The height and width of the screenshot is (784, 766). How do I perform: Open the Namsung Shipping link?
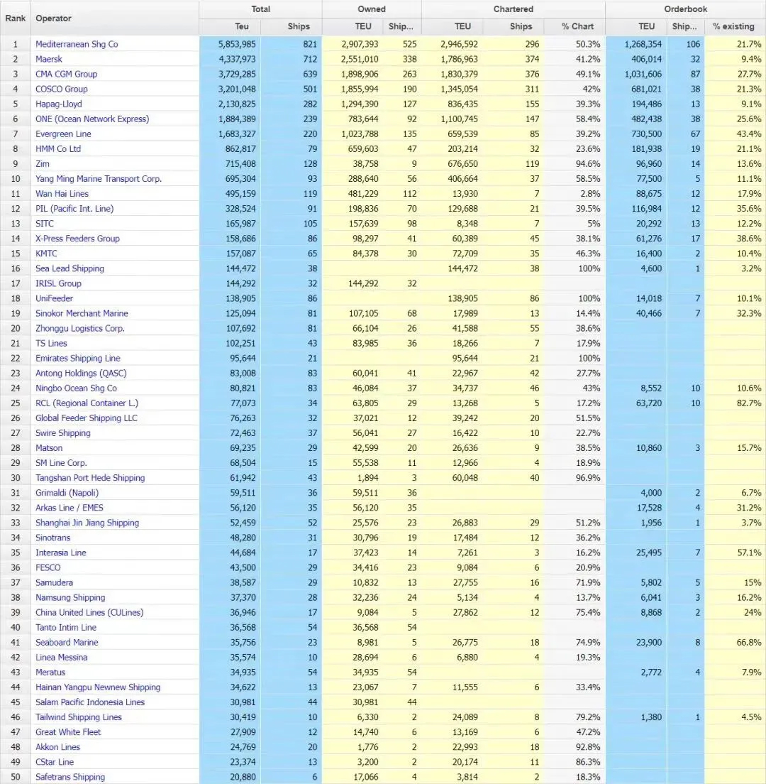click(70, 597)
